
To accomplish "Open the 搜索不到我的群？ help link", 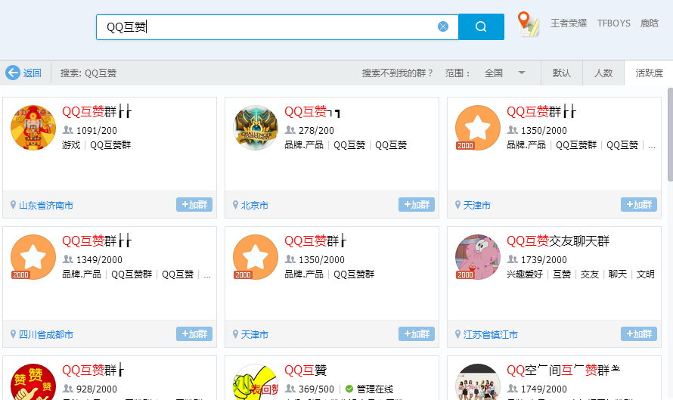I will (398, 73).
